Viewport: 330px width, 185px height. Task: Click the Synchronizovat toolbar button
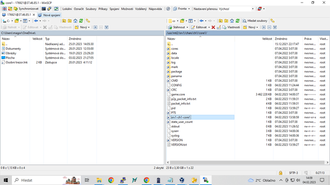tap(26, 9)
